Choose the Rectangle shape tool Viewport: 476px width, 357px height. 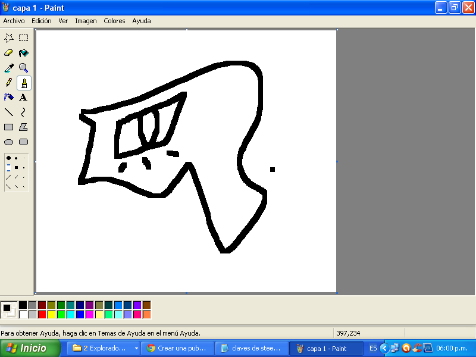point(9,127)
